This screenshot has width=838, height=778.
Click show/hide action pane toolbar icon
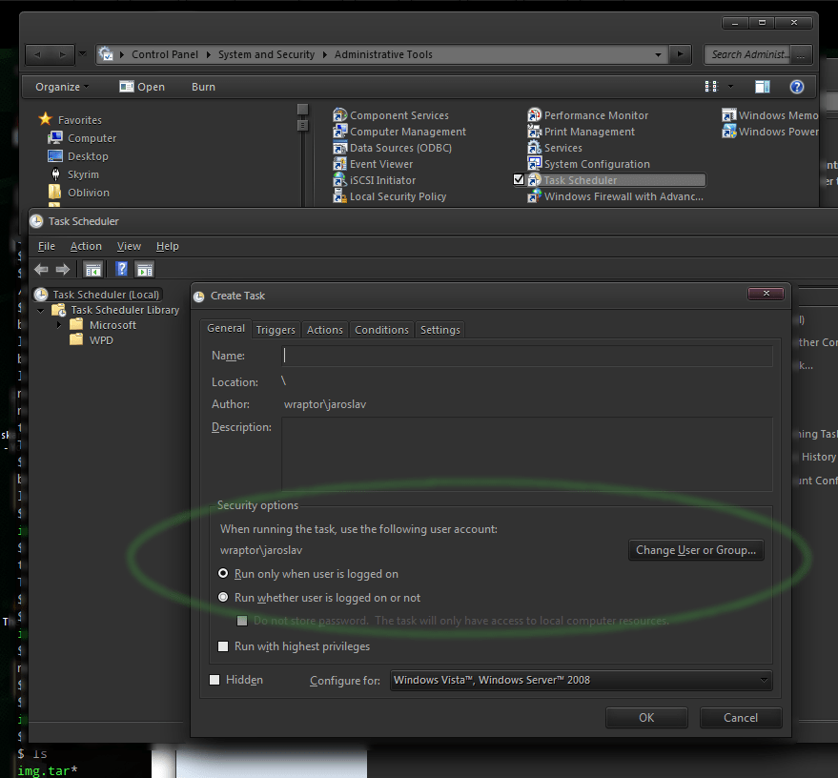click(x=144, y=269)
